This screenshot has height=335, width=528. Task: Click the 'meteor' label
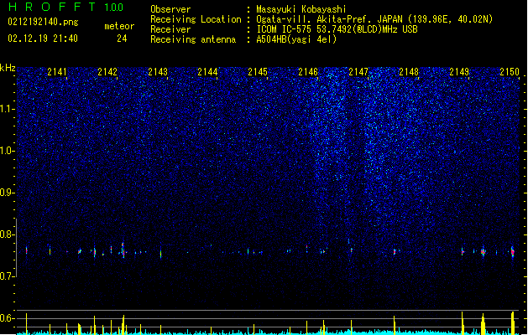click(x=119, y=26)
